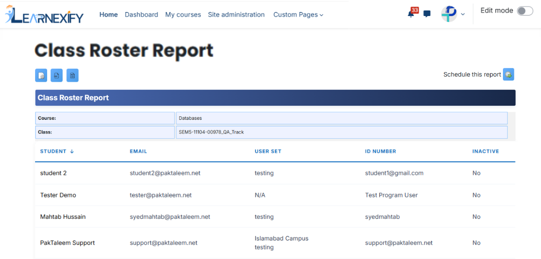Toggle Edit mode switch

(525, 11)
